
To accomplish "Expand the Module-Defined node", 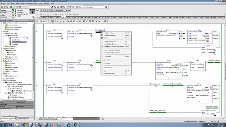I will pyautogui.click(x=4, y=72).
